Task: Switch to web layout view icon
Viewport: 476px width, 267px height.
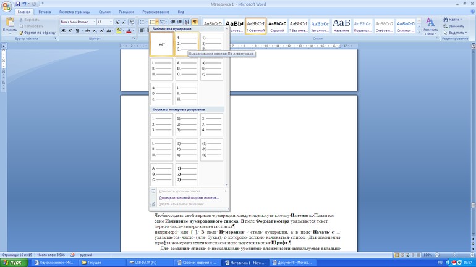Action: tap(407, 255)
